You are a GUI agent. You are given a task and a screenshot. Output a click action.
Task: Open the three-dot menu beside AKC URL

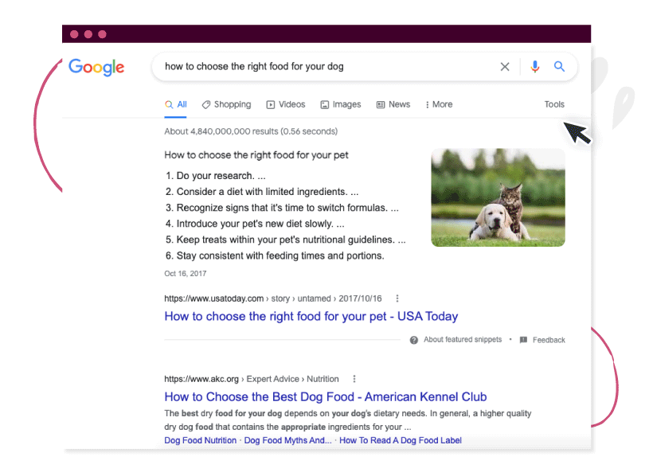[x=354, y=380]
